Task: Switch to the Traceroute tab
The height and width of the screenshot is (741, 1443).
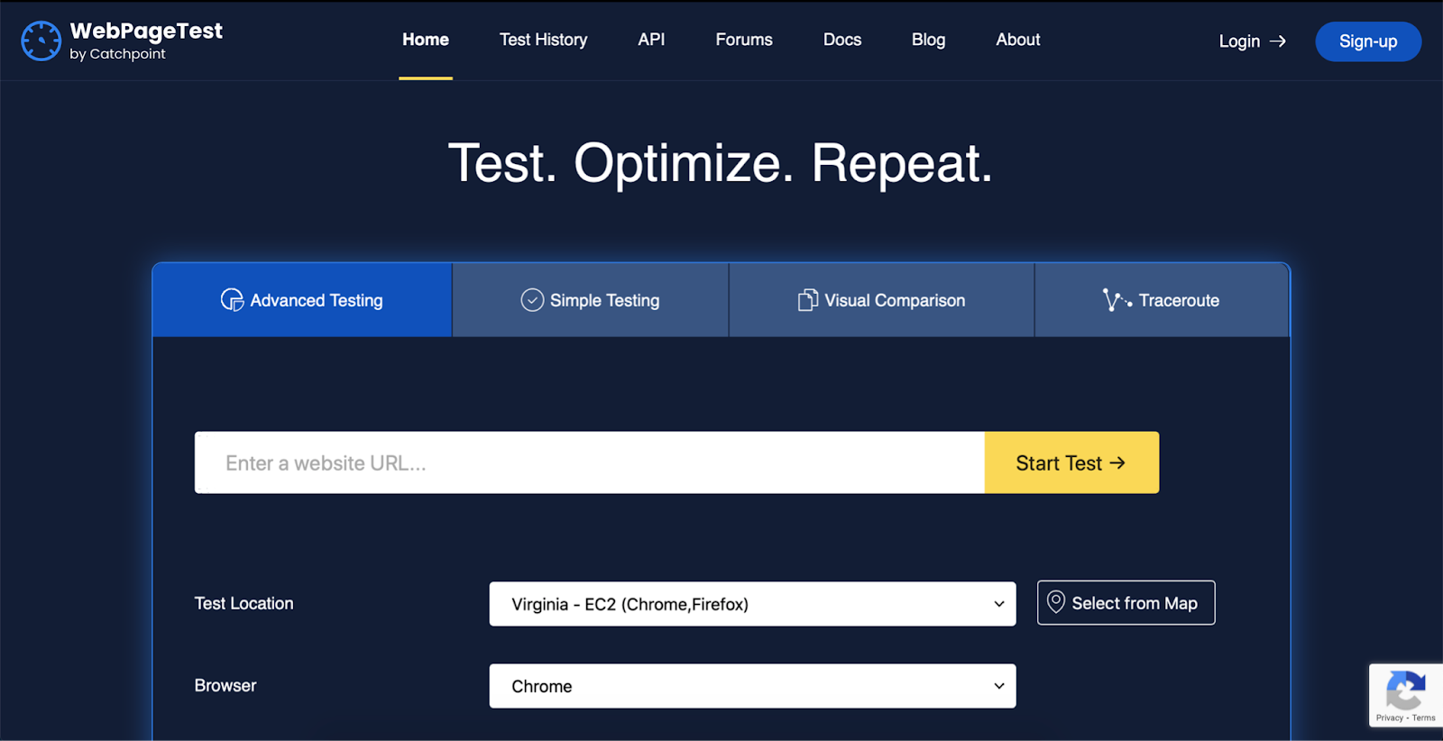Action: point(1162,300)
